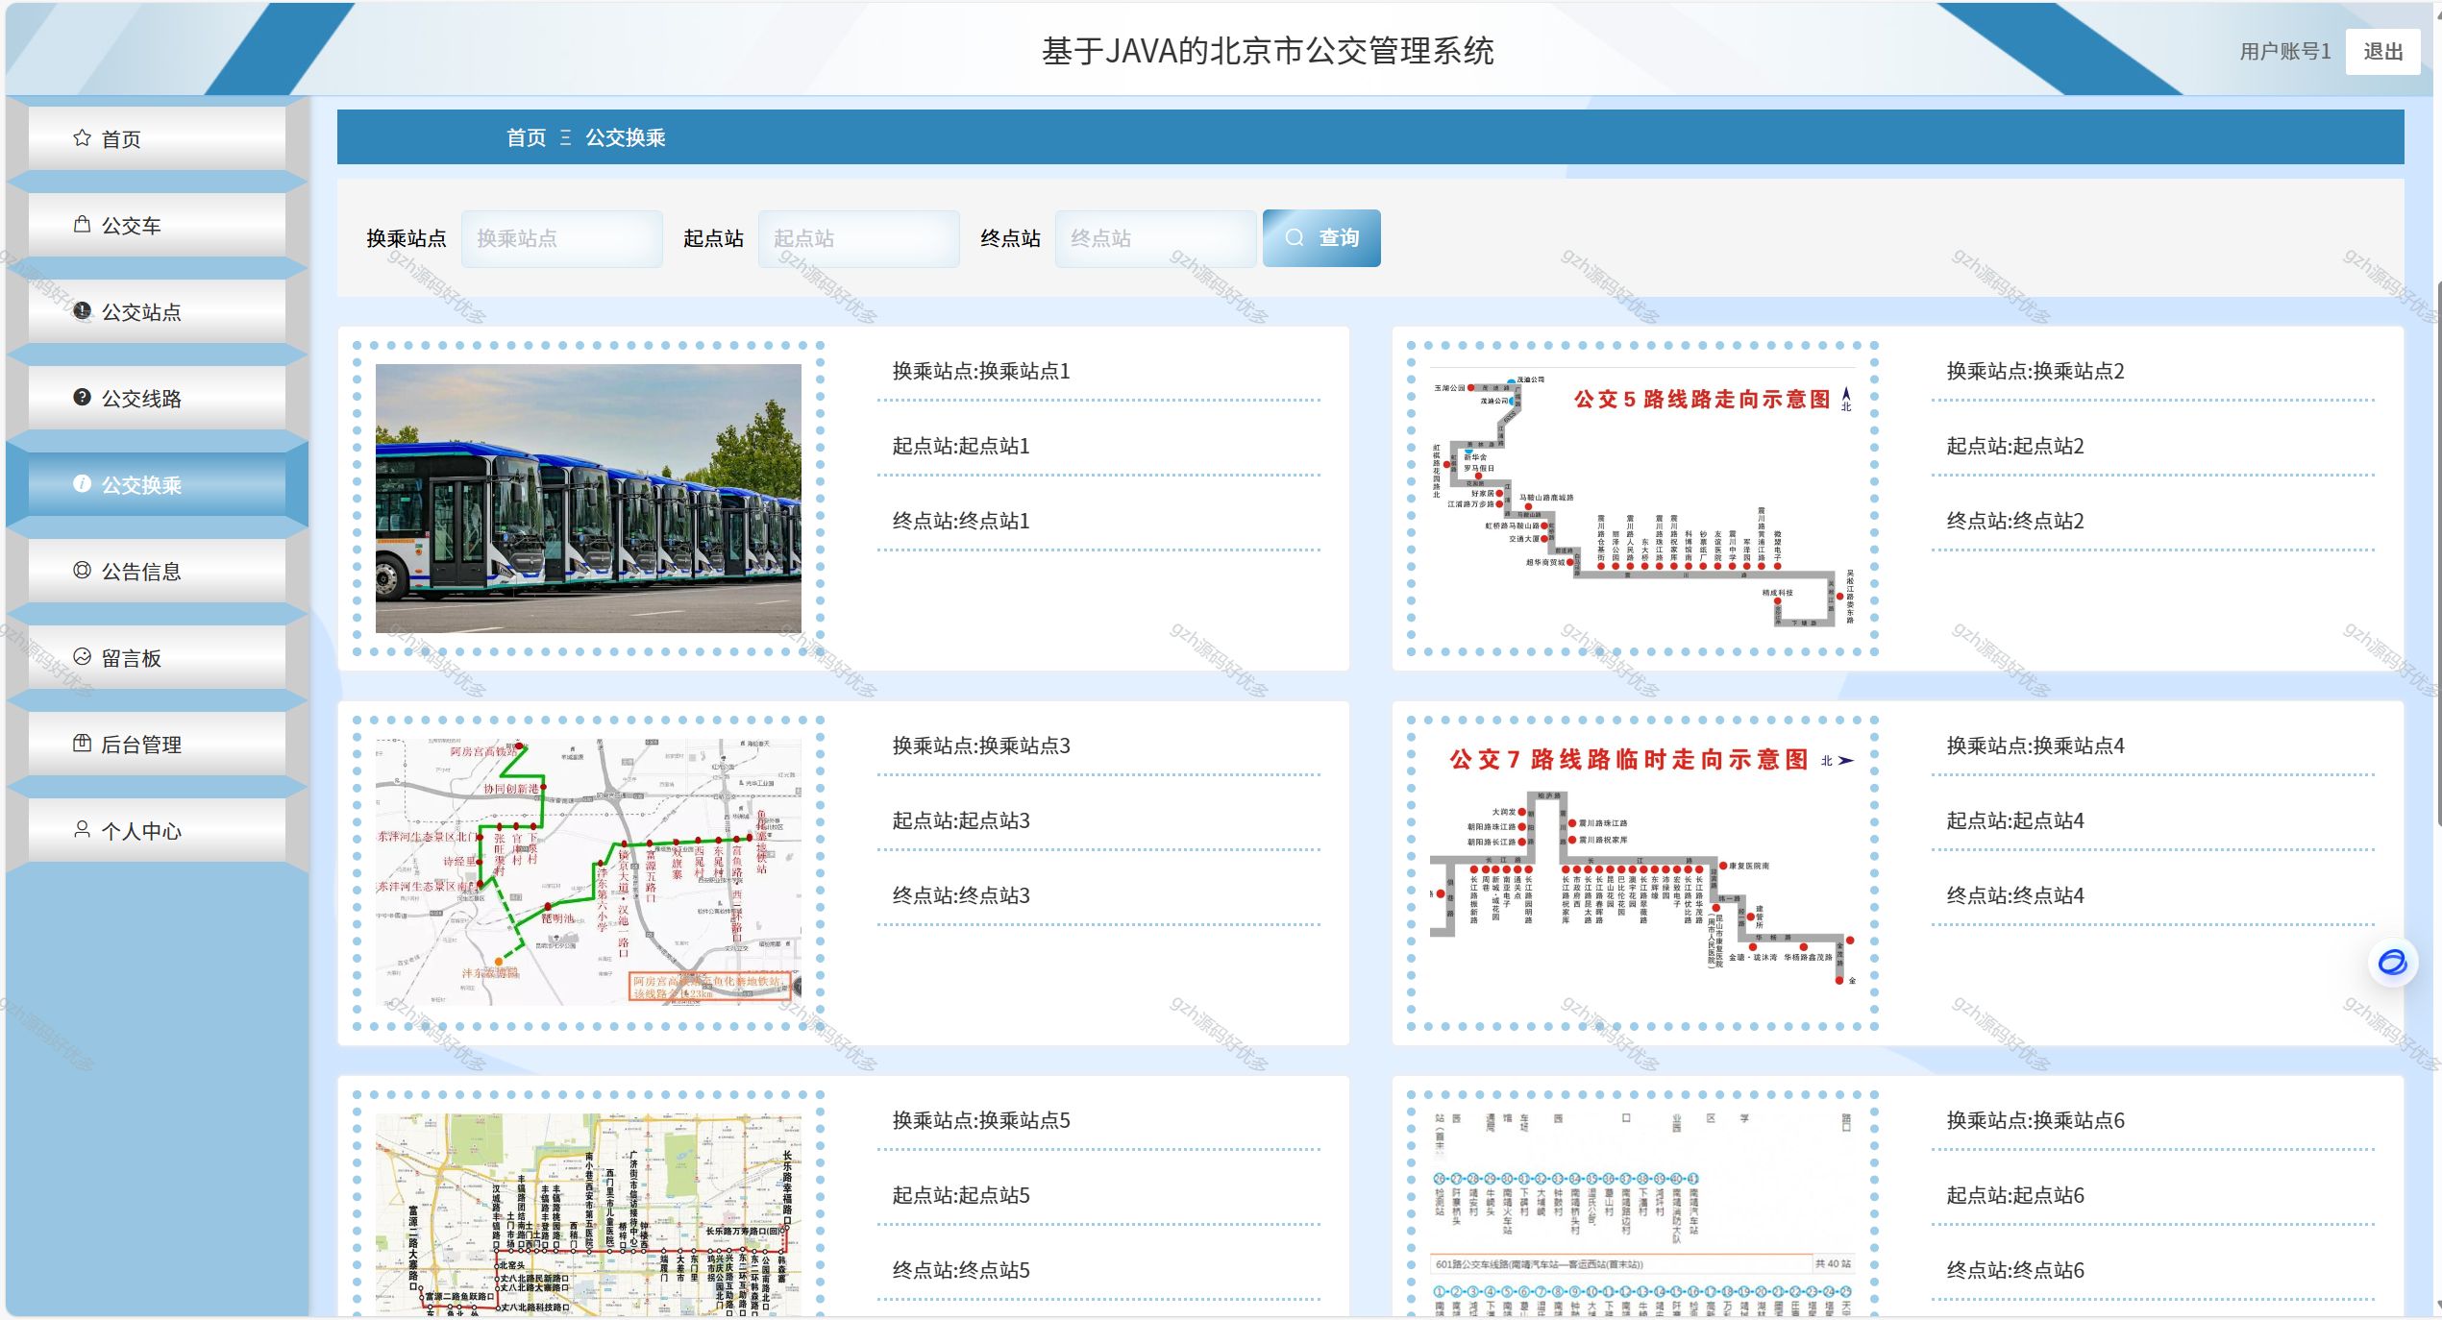
Task: Open 公告信息 menu item
Action: coord(157,571)
